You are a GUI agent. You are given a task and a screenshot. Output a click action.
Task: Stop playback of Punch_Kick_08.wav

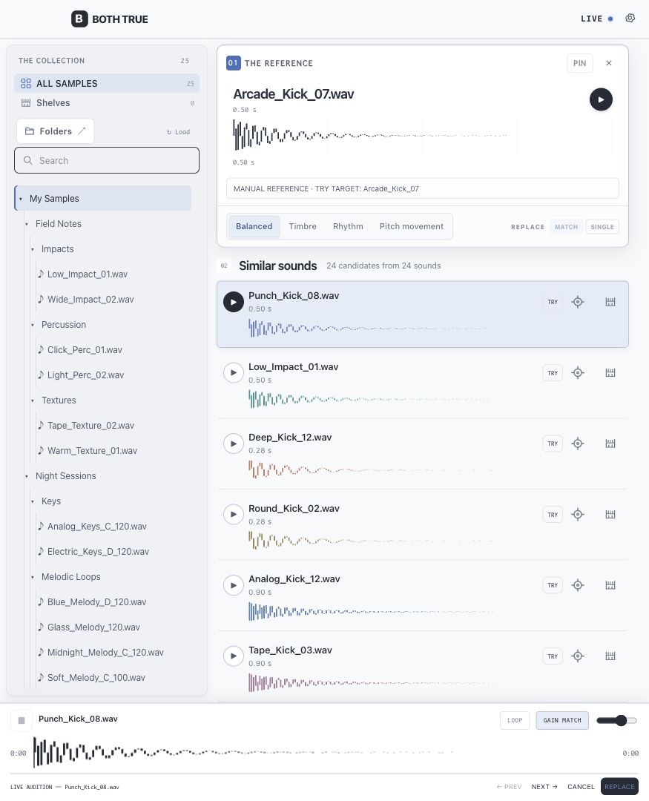tap(22, 720)
